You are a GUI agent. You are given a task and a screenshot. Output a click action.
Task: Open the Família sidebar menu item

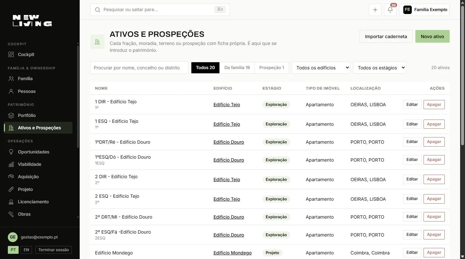pyautogui.click(x=38, y=79)
